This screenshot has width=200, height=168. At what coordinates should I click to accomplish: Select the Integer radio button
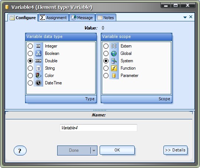point(30,46)
